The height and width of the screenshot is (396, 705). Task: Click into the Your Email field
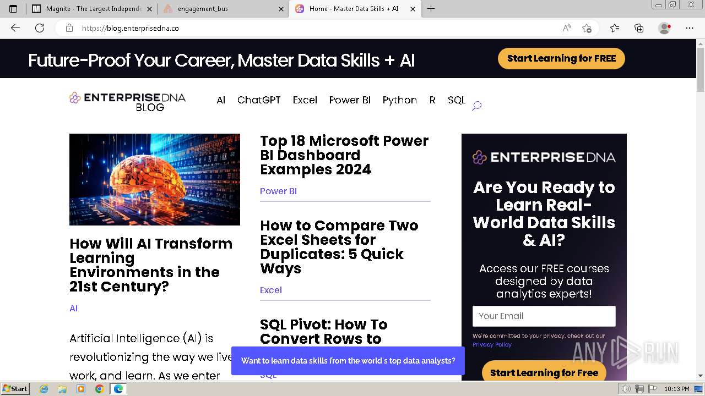(544, 316)
